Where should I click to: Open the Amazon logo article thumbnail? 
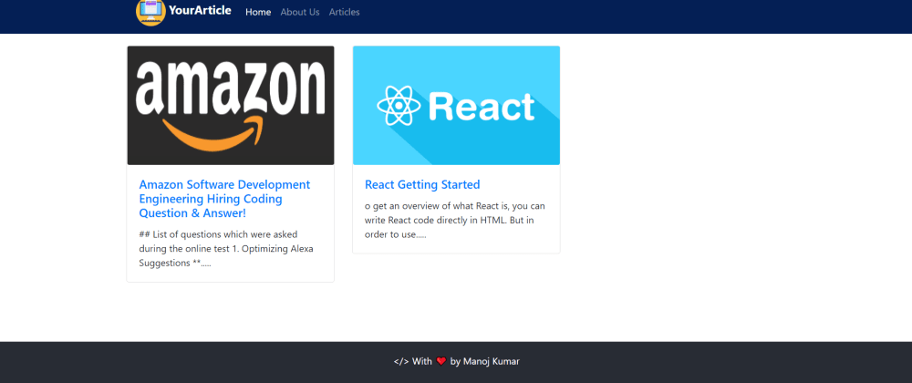[x=231, y=105]
